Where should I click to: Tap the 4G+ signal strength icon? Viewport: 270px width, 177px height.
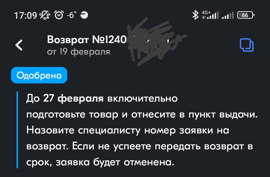210,15
